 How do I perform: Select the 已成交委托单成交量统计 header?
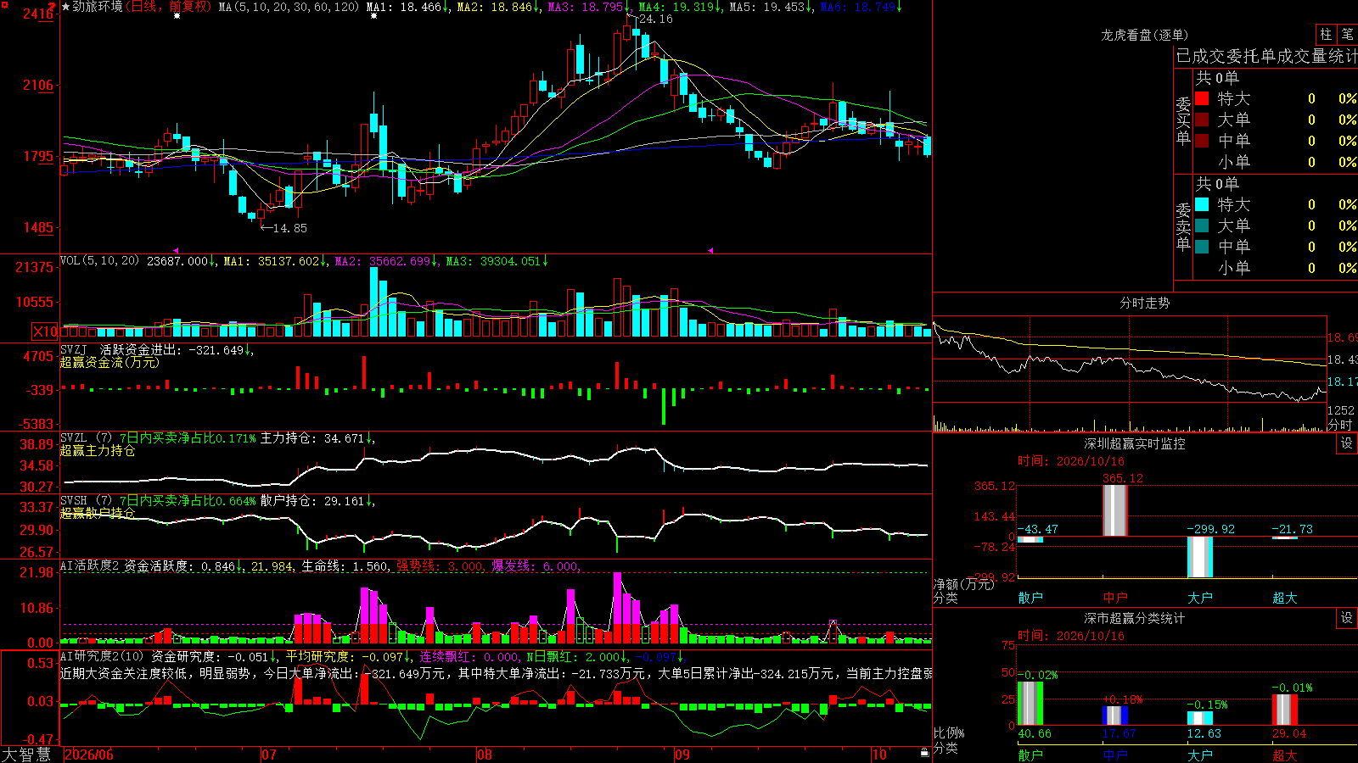[1266, 56]
